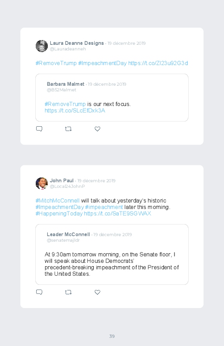This screenshot has width=224, height=346.
Task: Click reply icon on Laura Deanne Designs tweet
Action: (39, 129)
